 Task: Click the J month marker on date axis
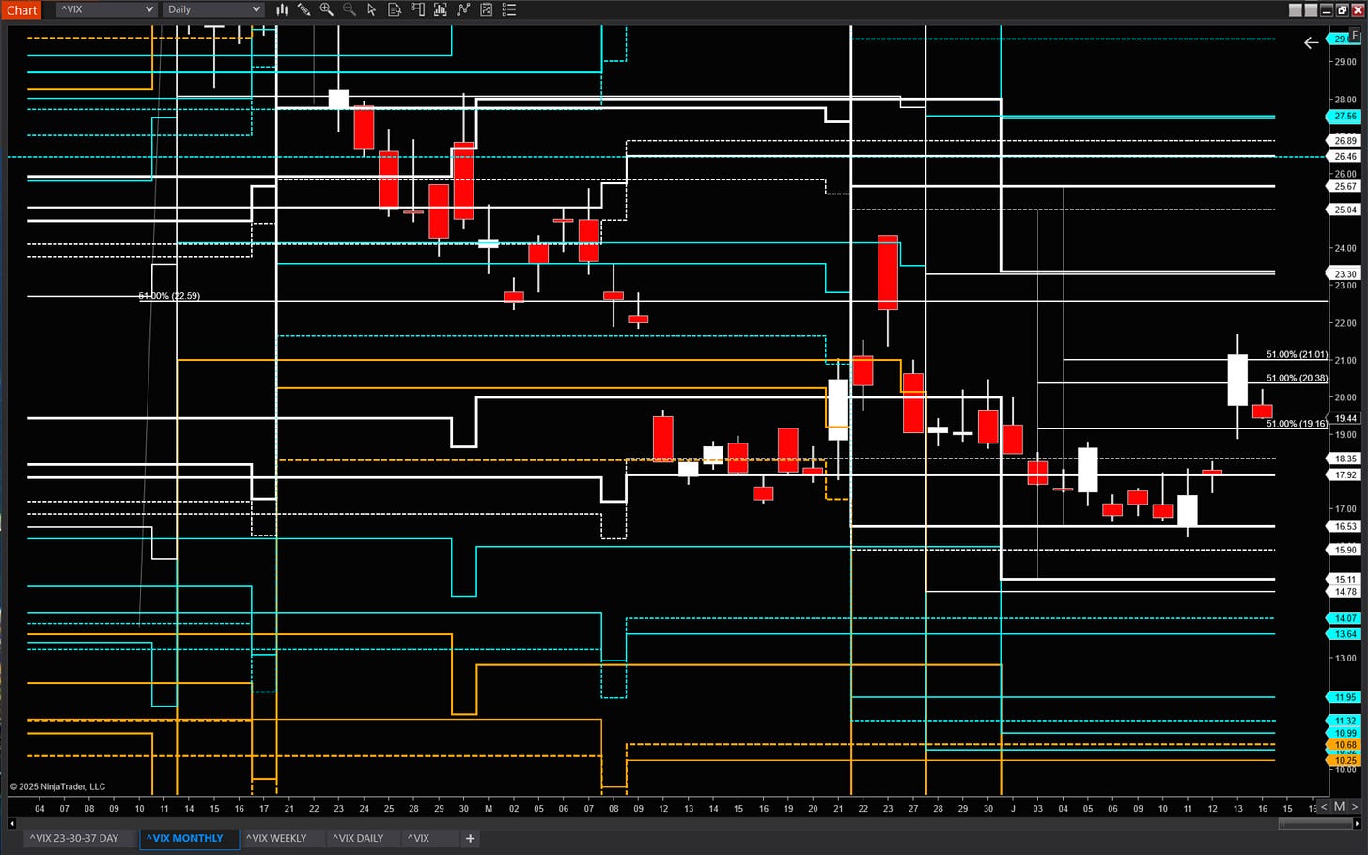(x=1013, y=808)
